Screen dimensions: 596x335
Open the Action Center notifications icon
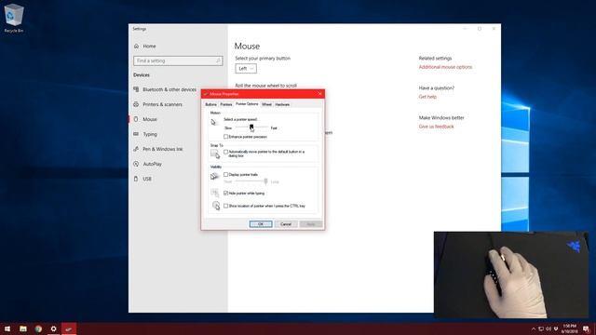tap(586, 328)
